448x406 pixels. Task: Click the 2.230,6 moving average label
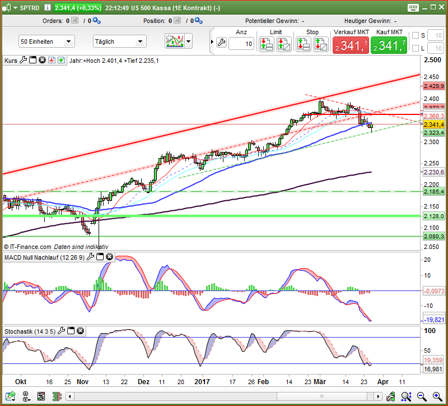434,172
